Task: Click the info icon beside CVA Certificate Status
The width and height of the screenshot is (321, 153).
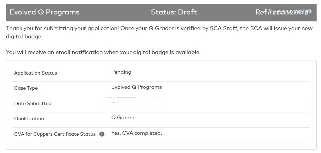Action: pos(102,134)
